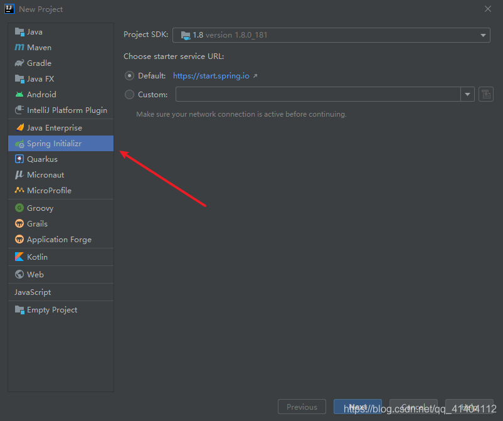Viewport: 503px width, 421px height.
Task: Select the Web label
Action: pyautogui.click(x=35, y=275)
